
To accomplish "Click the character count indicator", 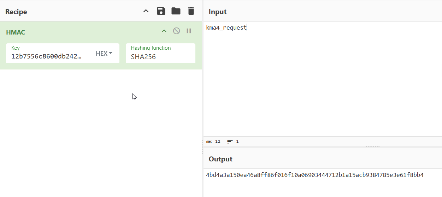I will tap(213, 141).
